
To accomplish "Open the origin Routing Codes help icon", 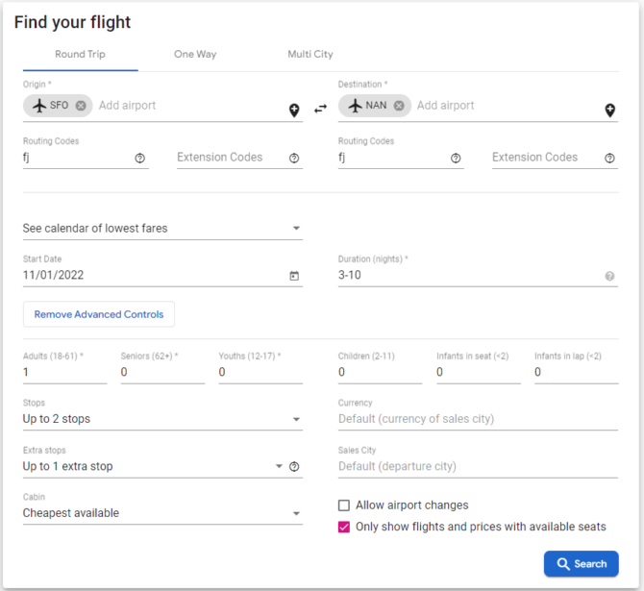I will (140, 159).
